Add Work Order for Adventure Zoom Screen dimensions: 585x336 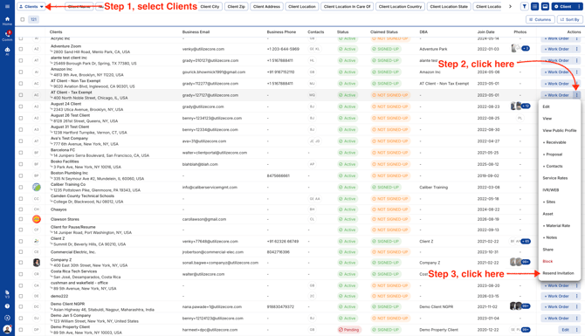[x=557, y=49]
